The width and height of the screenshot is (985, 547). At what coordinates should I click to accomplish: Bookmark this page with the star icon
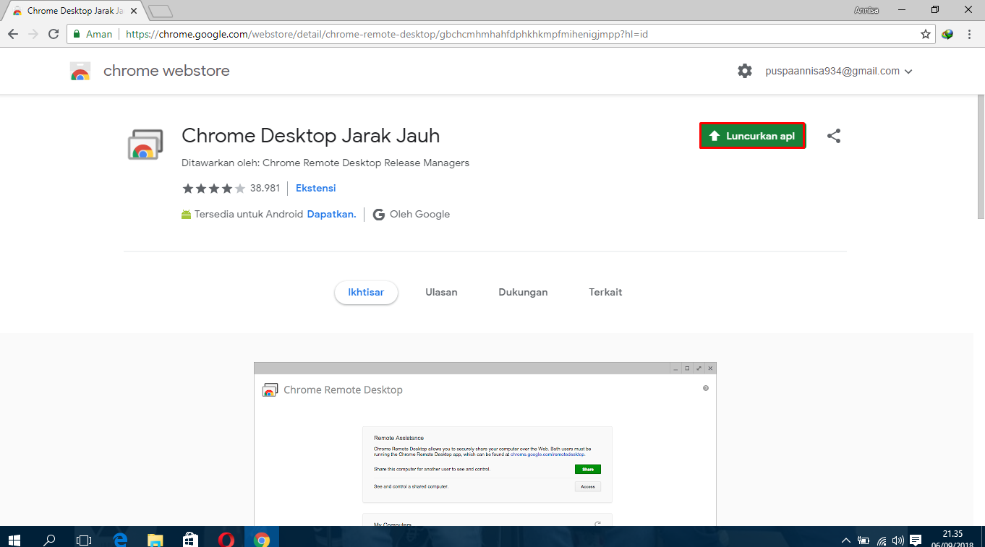click(925, 34)
